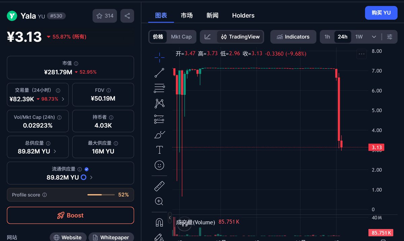Expand 流通供应量 details chevron

pyautogui.click(x=91, y=177)
